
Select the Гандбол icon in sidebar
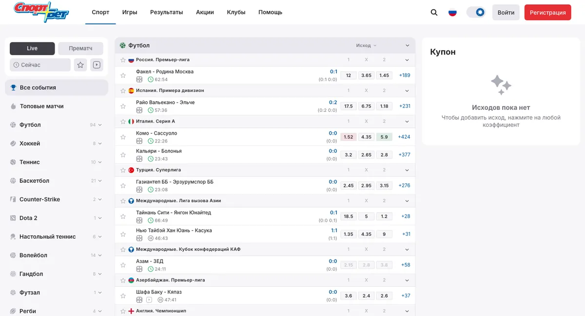point(13,274)
